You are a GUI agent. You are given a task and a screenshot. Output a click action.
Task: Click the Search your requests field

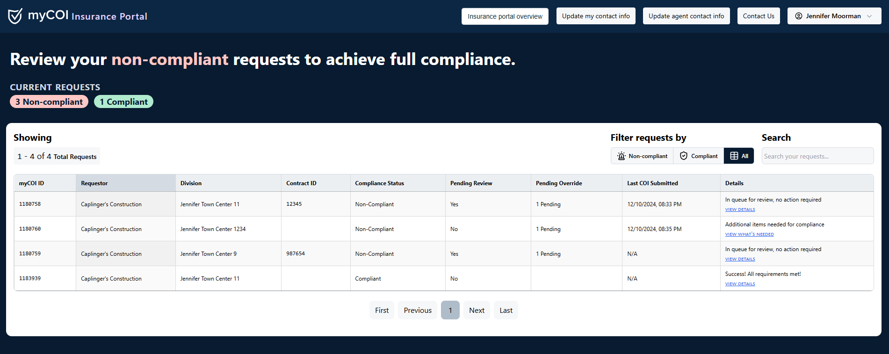pyautogui.click(x=817, y=156)
